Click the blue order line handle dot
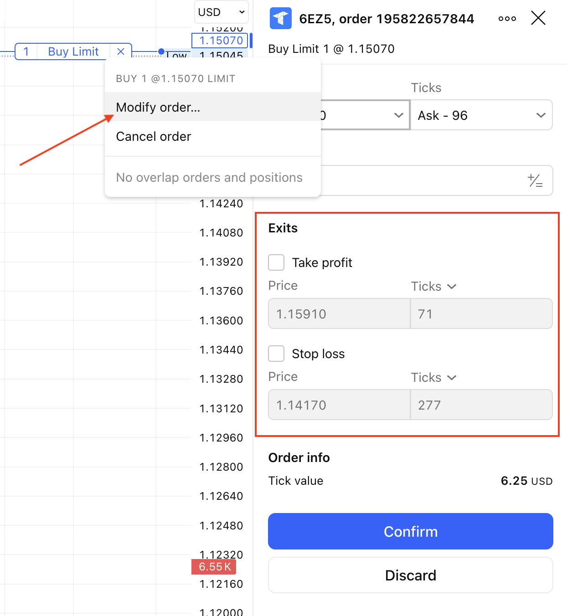 (x=161, y=51)
